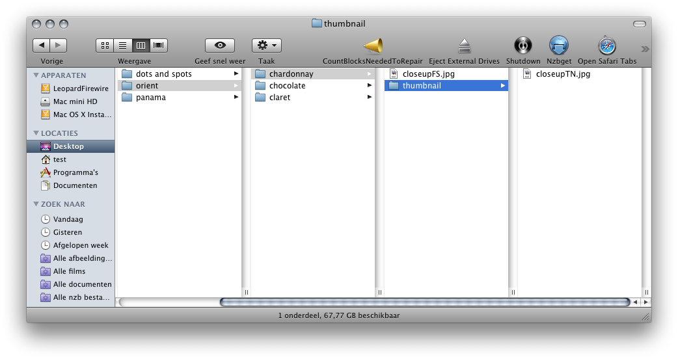Viewport: 678px width, 359px height.
Task: Toggle toolbar with the pill button in the title bar
Action: pyautogui.click(x=640, y=24)
